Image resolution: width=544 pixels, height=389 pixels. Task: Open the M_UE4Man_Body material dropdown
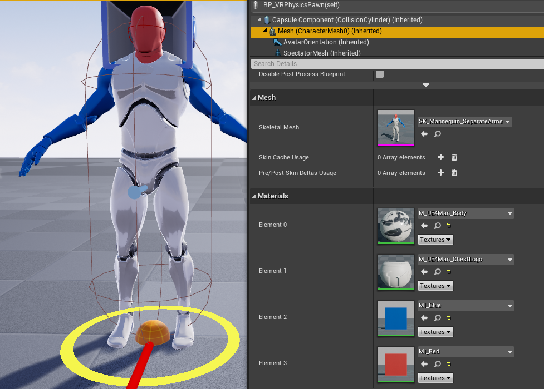[x=466, y=213]
